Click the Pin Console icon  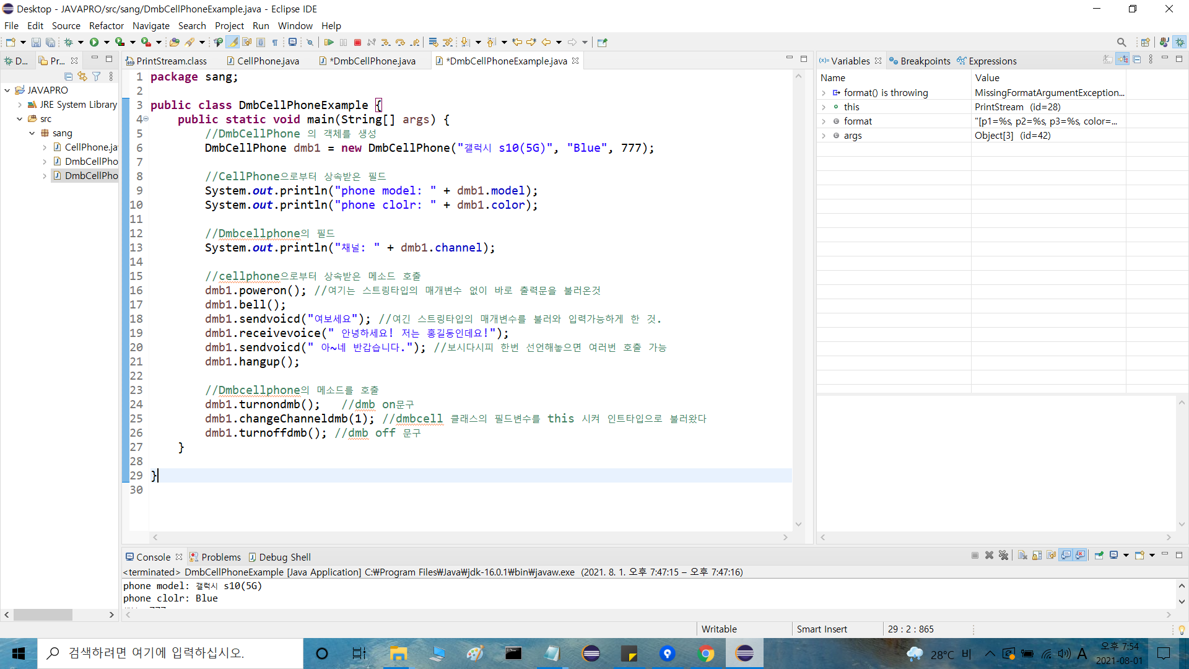(1099, 555)
